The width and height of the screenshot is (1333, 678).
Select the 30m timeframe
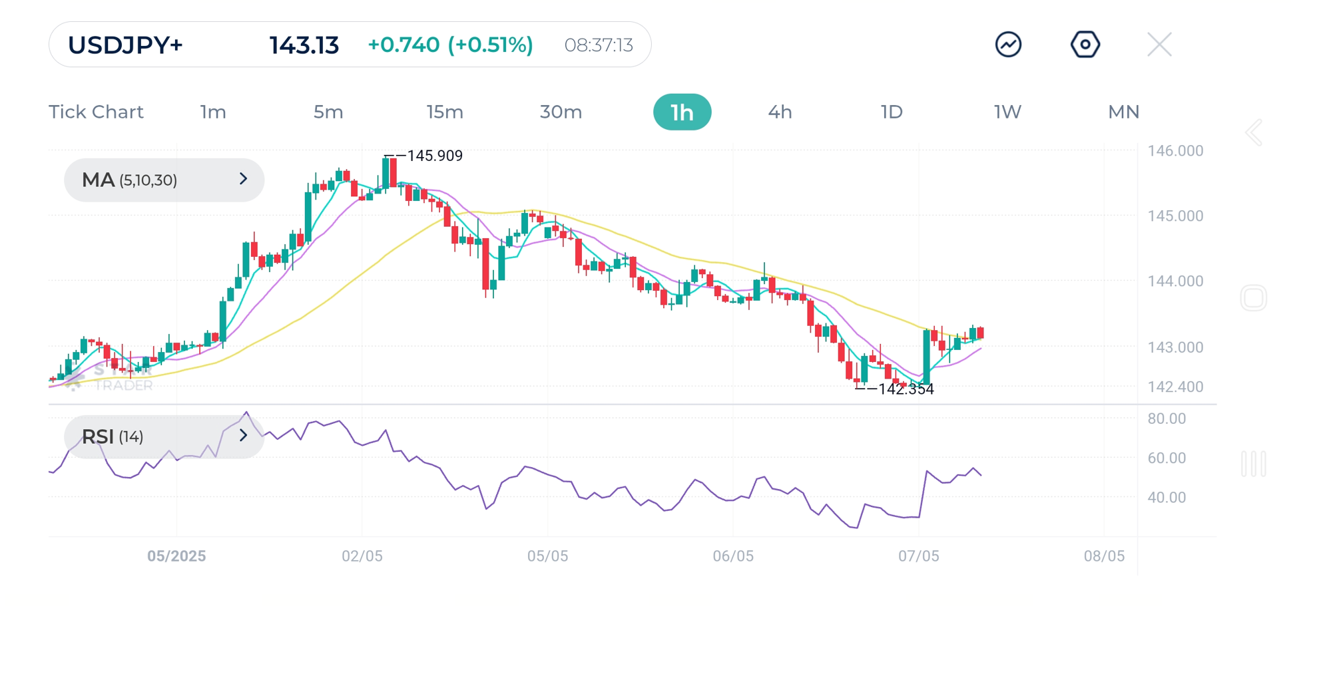[560, 112]
